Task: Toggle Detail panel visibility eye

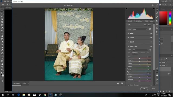Action: coord(151,42)
